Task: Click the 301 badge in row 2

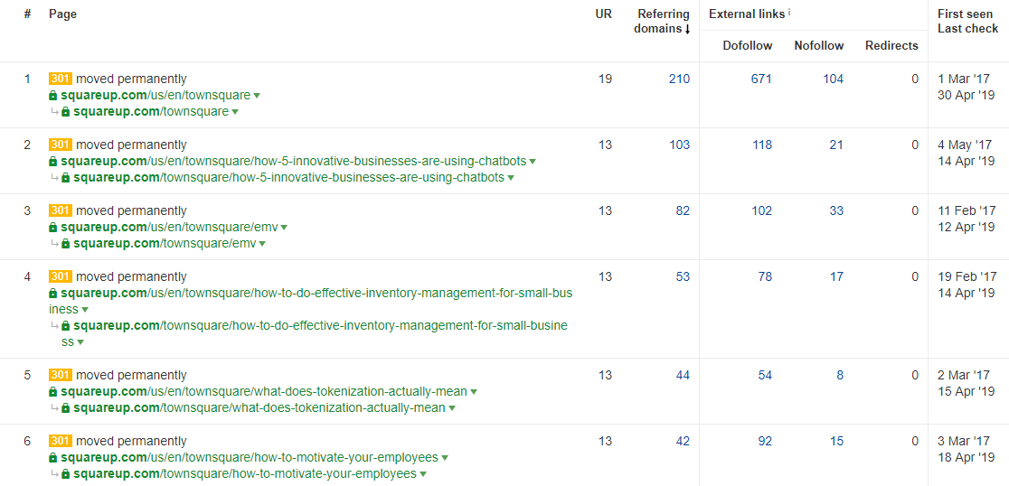Action: [x=60, y=145]
